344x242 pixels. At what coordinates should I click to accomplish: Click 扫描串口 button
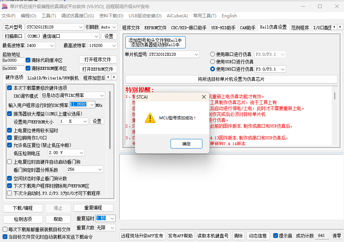pos(13,36)
